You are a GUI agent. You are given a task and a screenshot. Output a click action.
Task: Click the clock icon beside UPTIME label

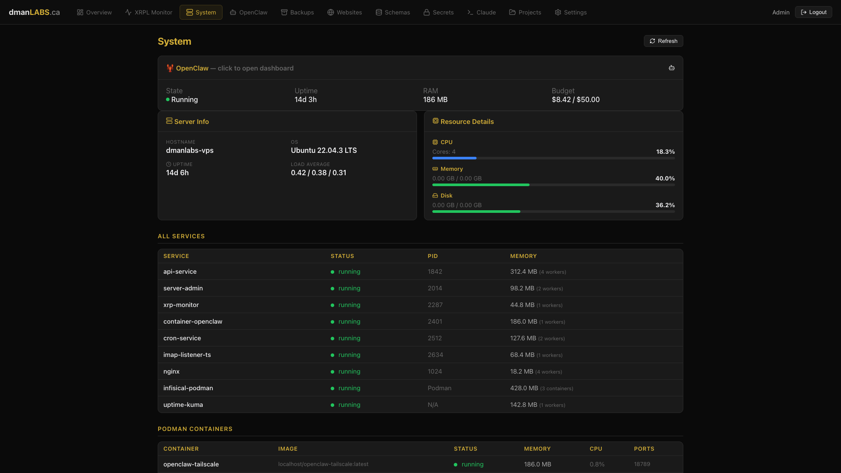pos(169,164)
